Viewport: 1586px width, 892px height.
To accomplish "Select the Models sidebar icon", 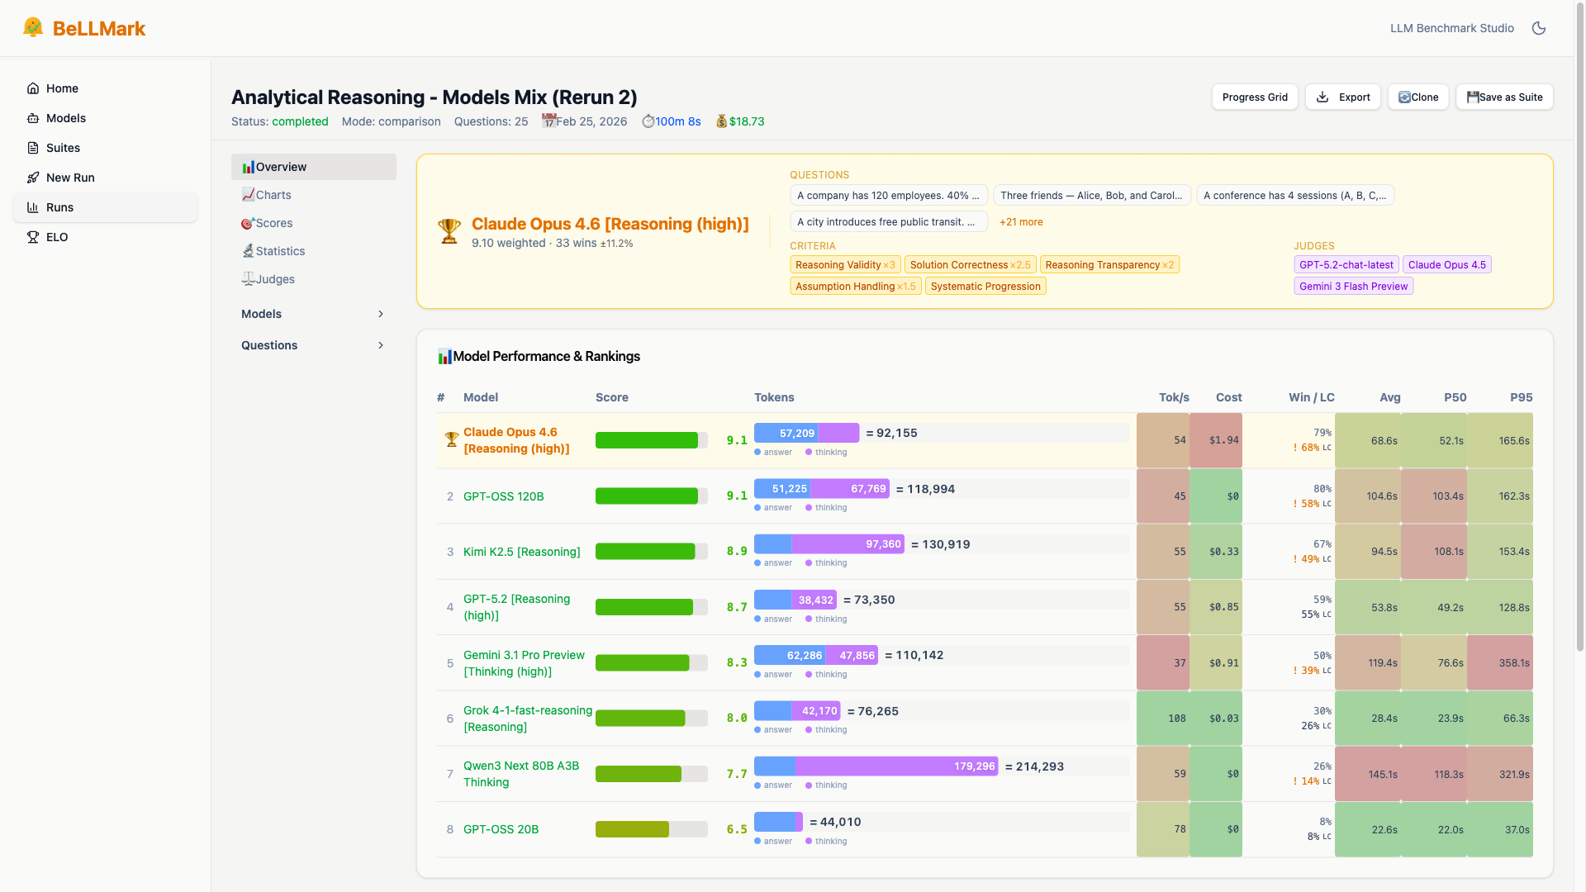I will (33, 118).
